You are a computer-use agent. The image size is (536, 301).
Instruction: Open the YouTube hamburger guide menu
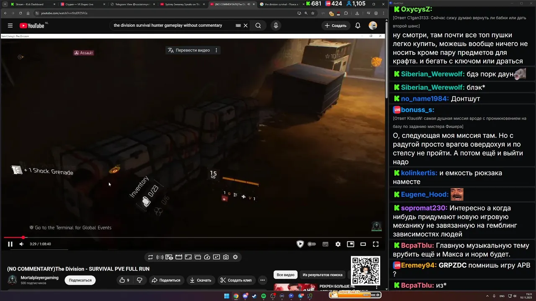[x=10, y=26]
